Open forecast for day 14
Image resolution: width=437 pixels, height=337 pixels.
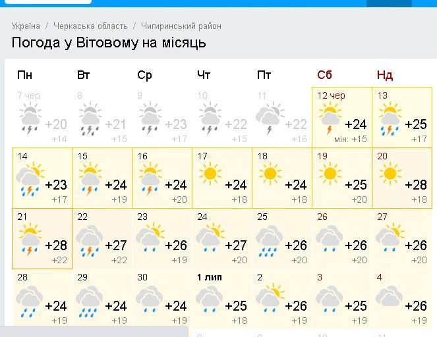[x=41, y=177]
